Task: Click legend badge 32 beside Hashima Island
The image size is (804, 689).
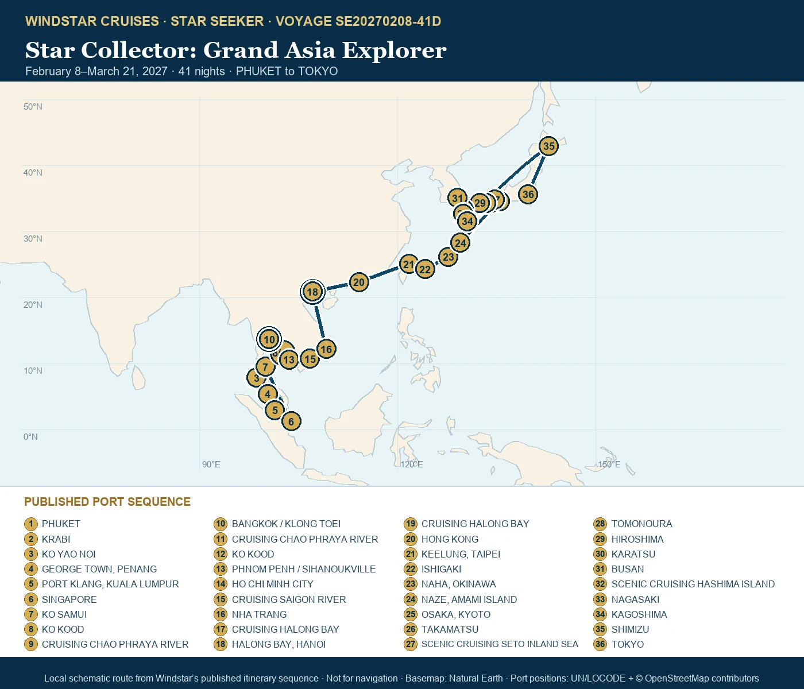Action: click(x=600, y=584)
